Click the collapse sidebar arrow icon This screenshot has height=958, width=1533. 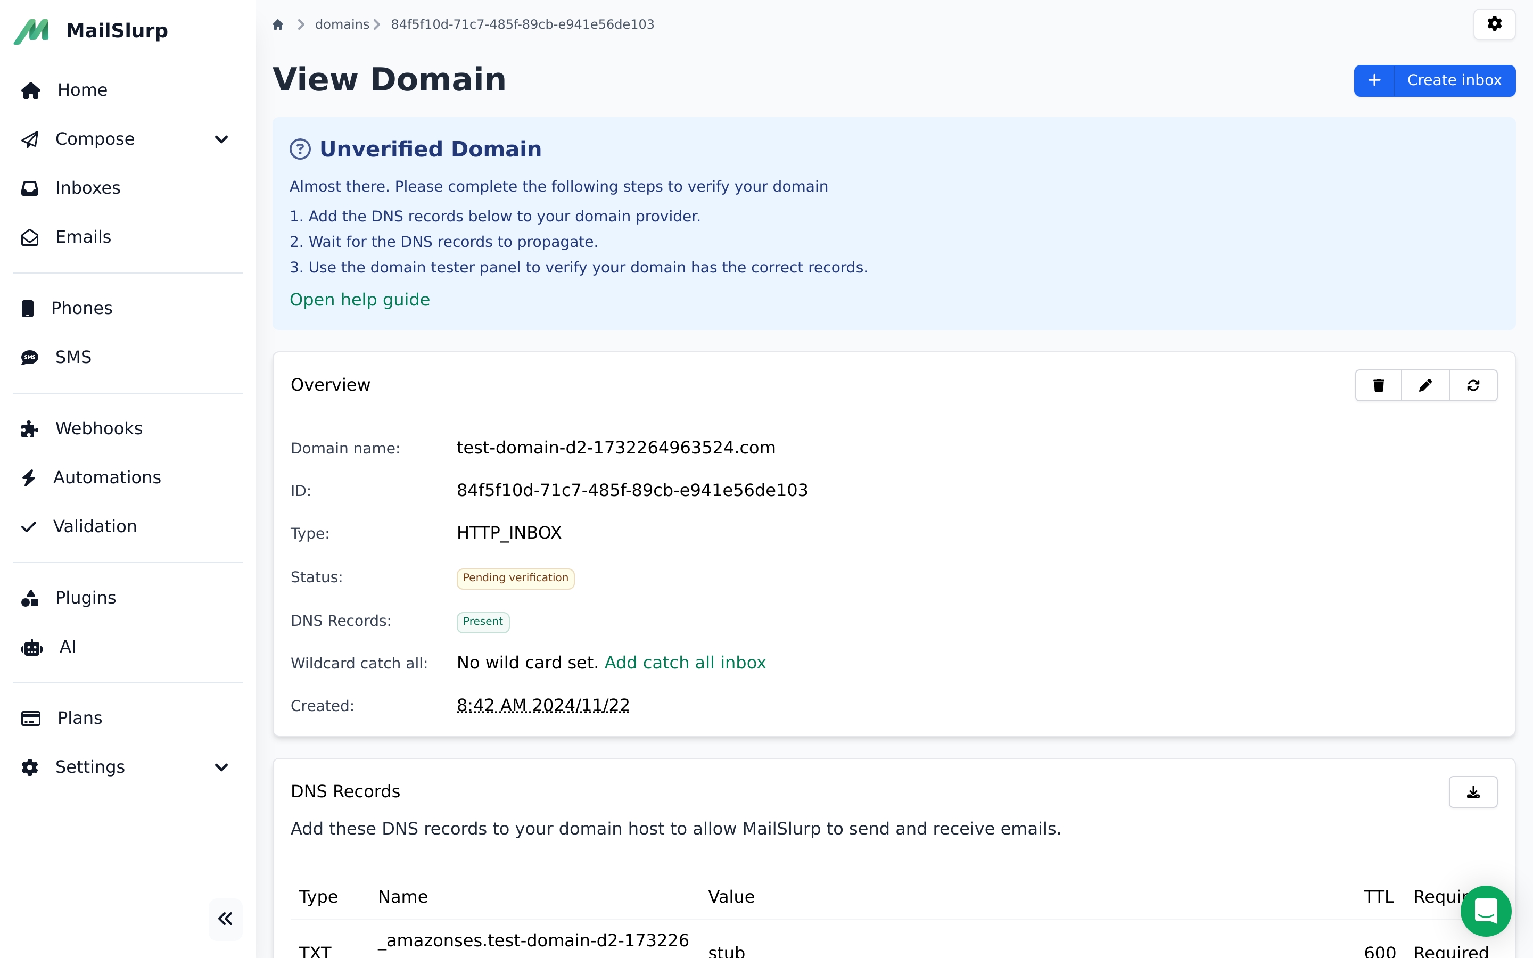point(225,918)
